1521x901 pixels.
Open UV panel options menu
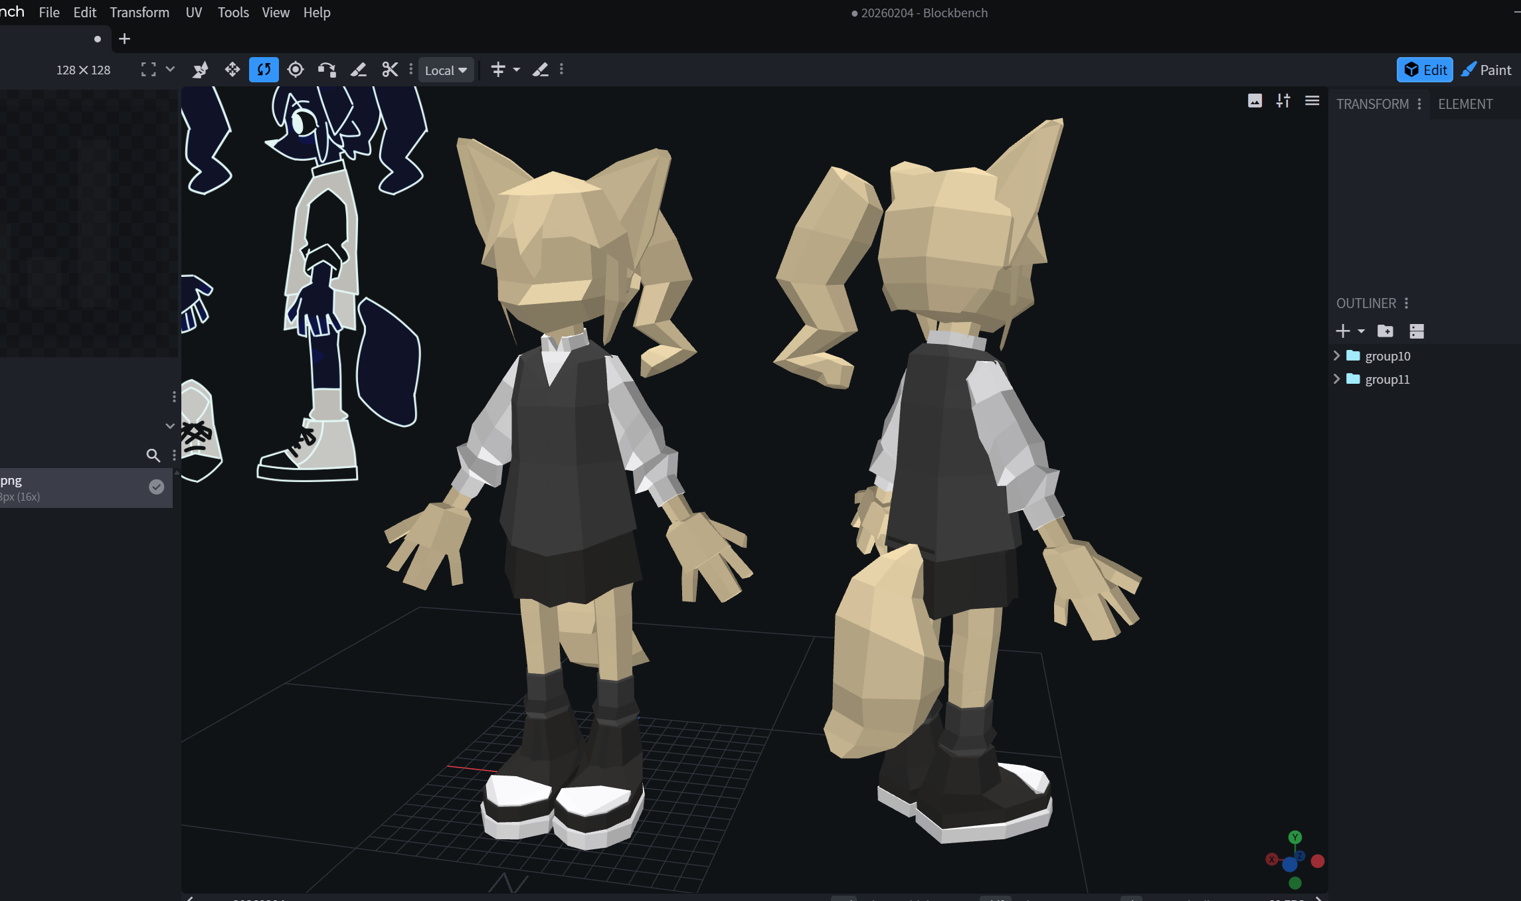[174, 396]
